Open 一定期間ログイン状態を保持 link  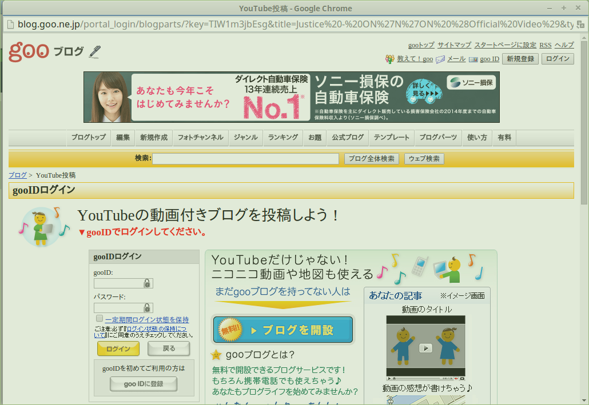[x=147, y=320]
